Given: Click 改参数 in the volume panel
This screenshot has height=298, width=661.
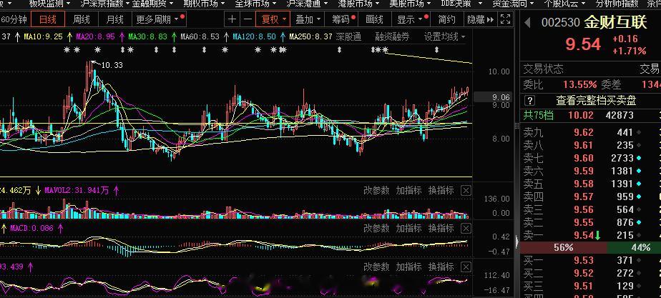Looking at the screenshot, I should coord(376,191).
